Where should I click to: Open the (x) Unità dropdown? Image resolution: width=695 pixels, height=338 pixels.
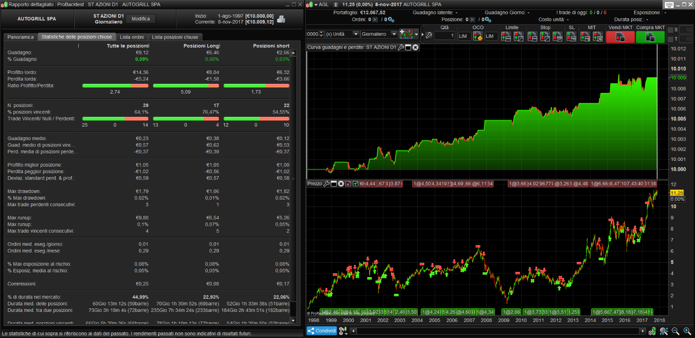tap(343, 34)
